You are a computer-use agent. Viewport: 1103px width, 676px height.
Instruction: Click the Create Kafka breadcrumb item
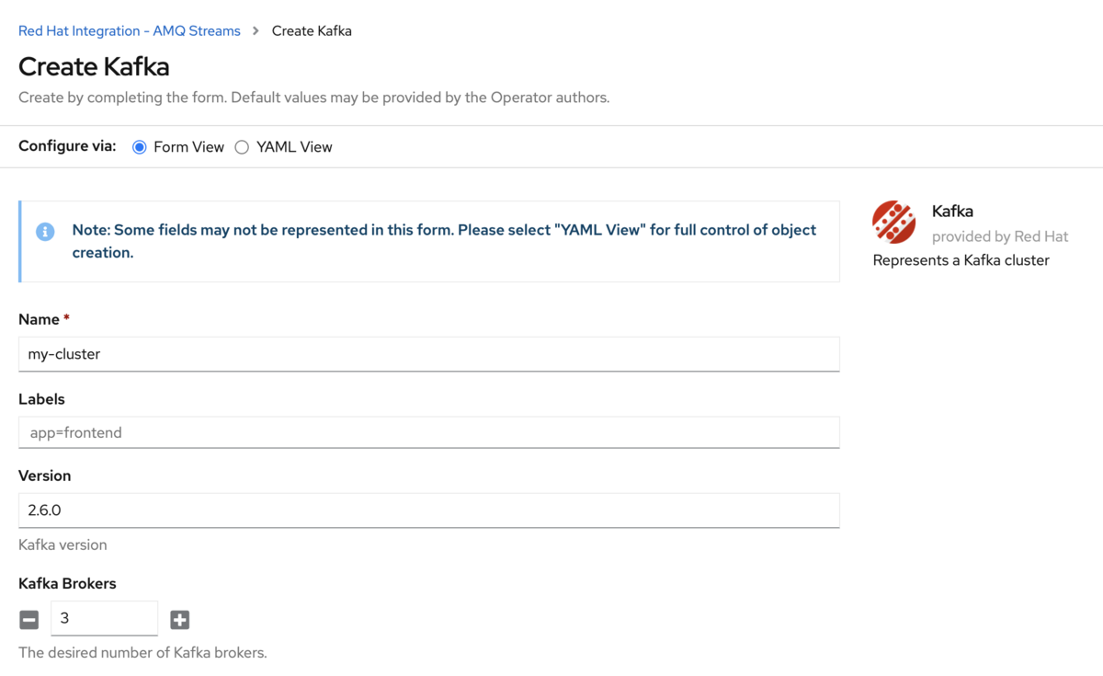312,31
